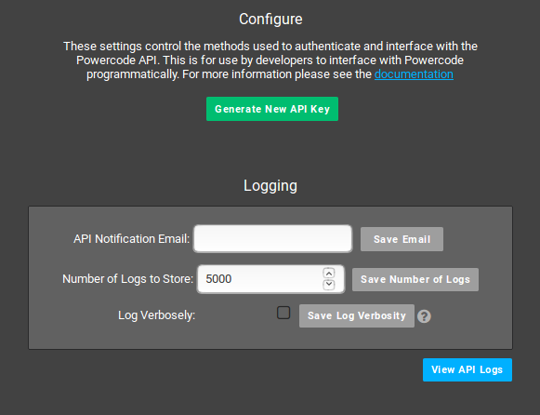Click the API Notification Email label
Image resolution: width=540 pixels, height=415 pixels.
(132, 239)
